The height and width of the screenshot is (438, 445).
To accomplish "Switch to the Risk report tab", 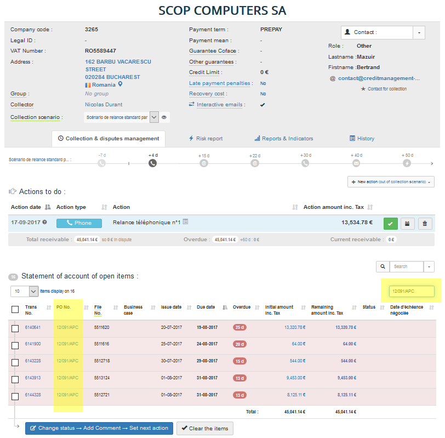I will pos(206,139).
